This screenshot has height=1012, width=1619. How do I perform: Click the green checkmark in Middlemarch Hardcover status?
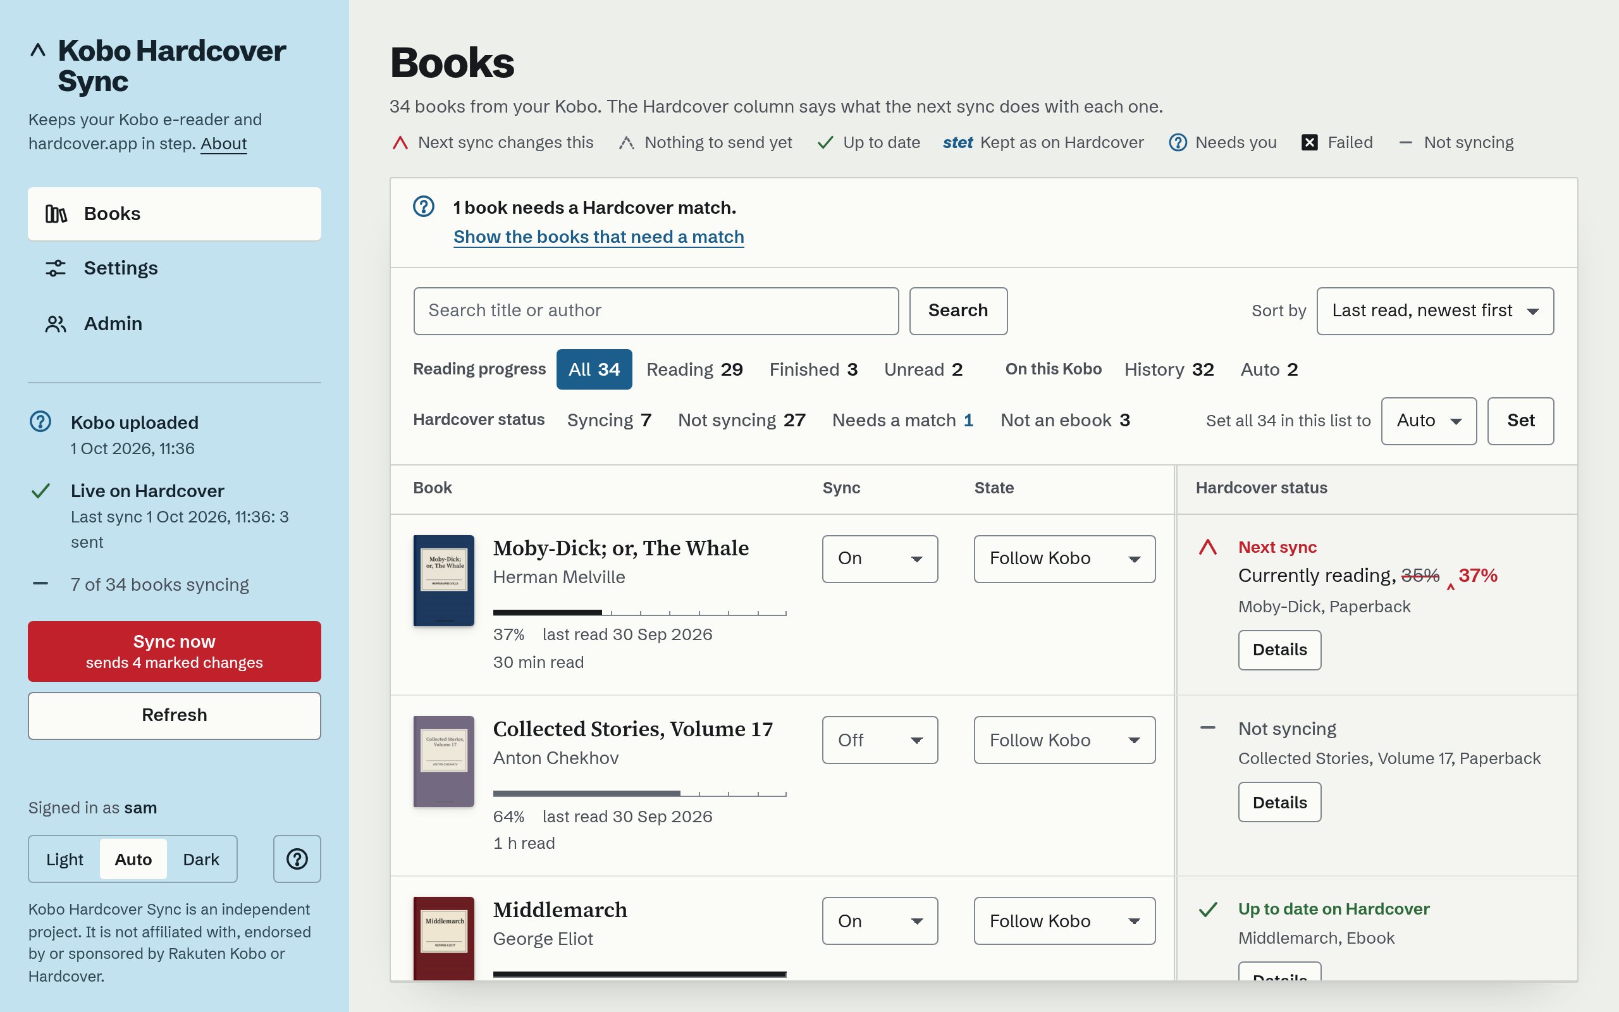[1207, 909]
